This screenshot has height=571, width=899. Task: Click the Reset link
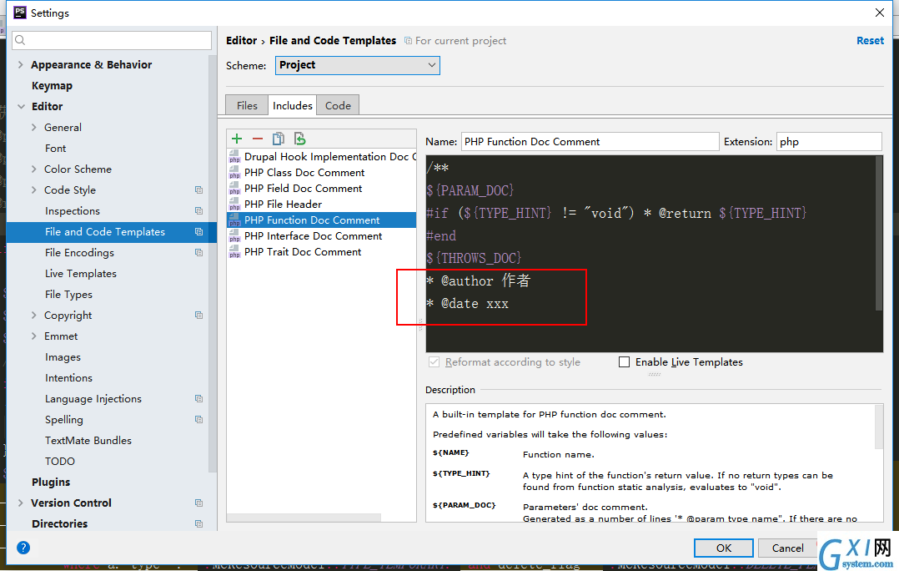[x=870, y=41]
